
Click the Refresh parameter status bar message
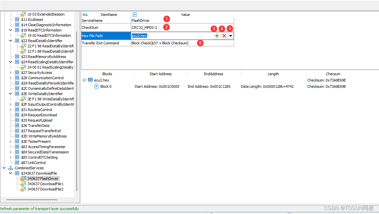40,209
